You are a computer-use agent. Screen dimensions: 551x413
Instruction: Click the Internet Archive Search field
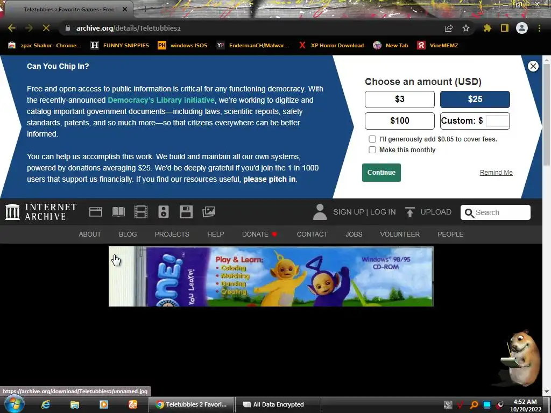496,212
